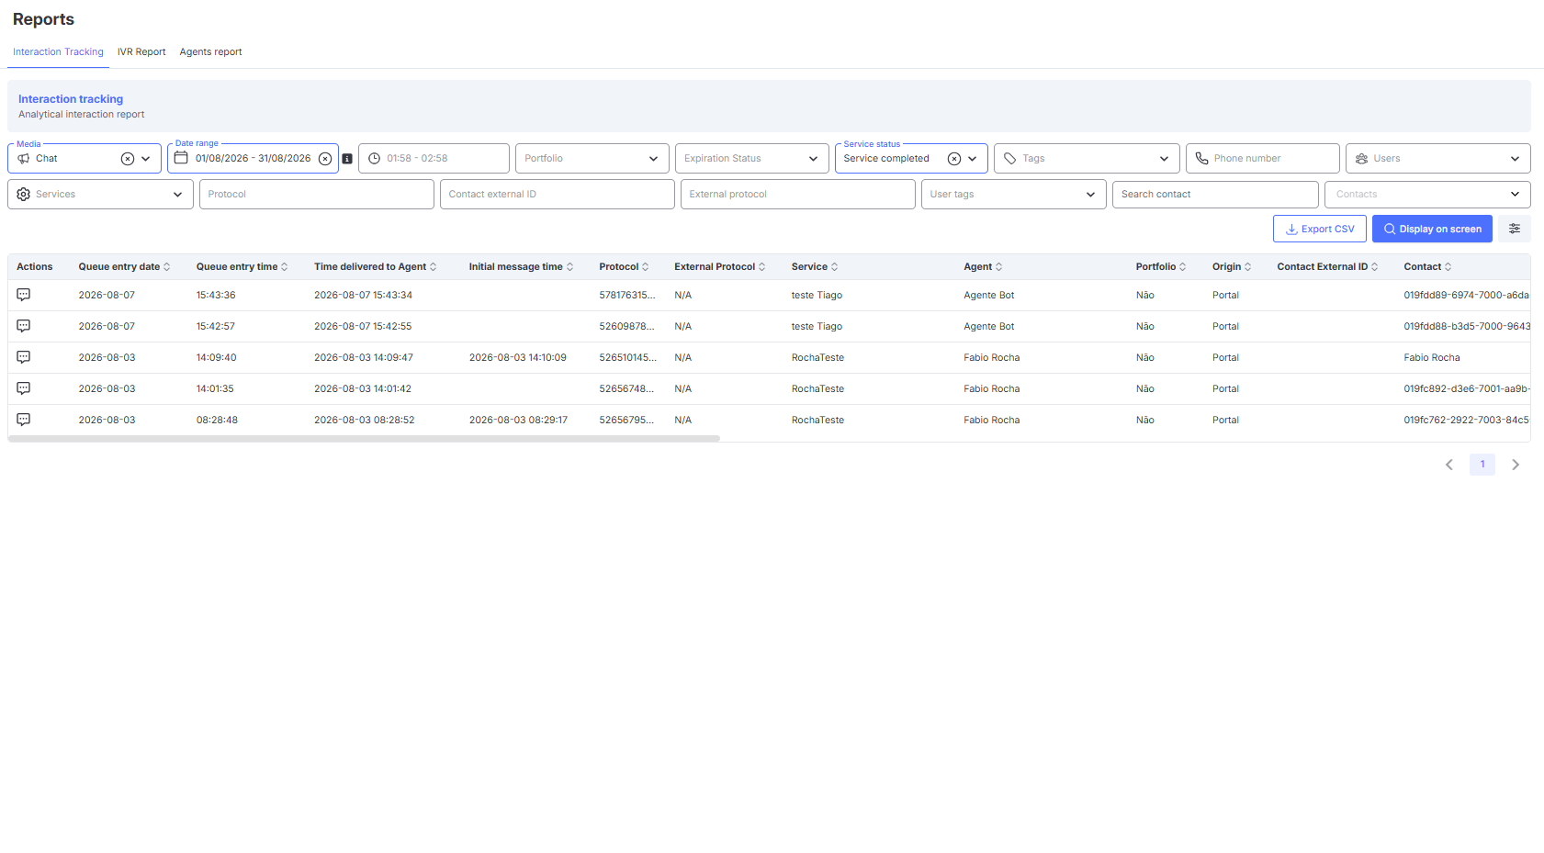Switch to Interaction Tracking tab
1544x853 pixels.
point(58,52)
